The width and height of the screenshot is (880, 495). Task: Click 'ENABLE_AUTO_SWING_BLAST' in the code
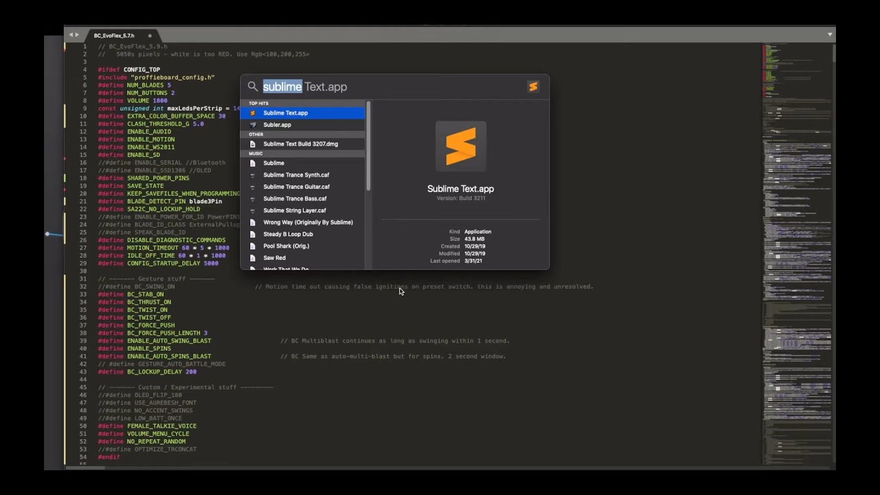(x=169, y=341)
